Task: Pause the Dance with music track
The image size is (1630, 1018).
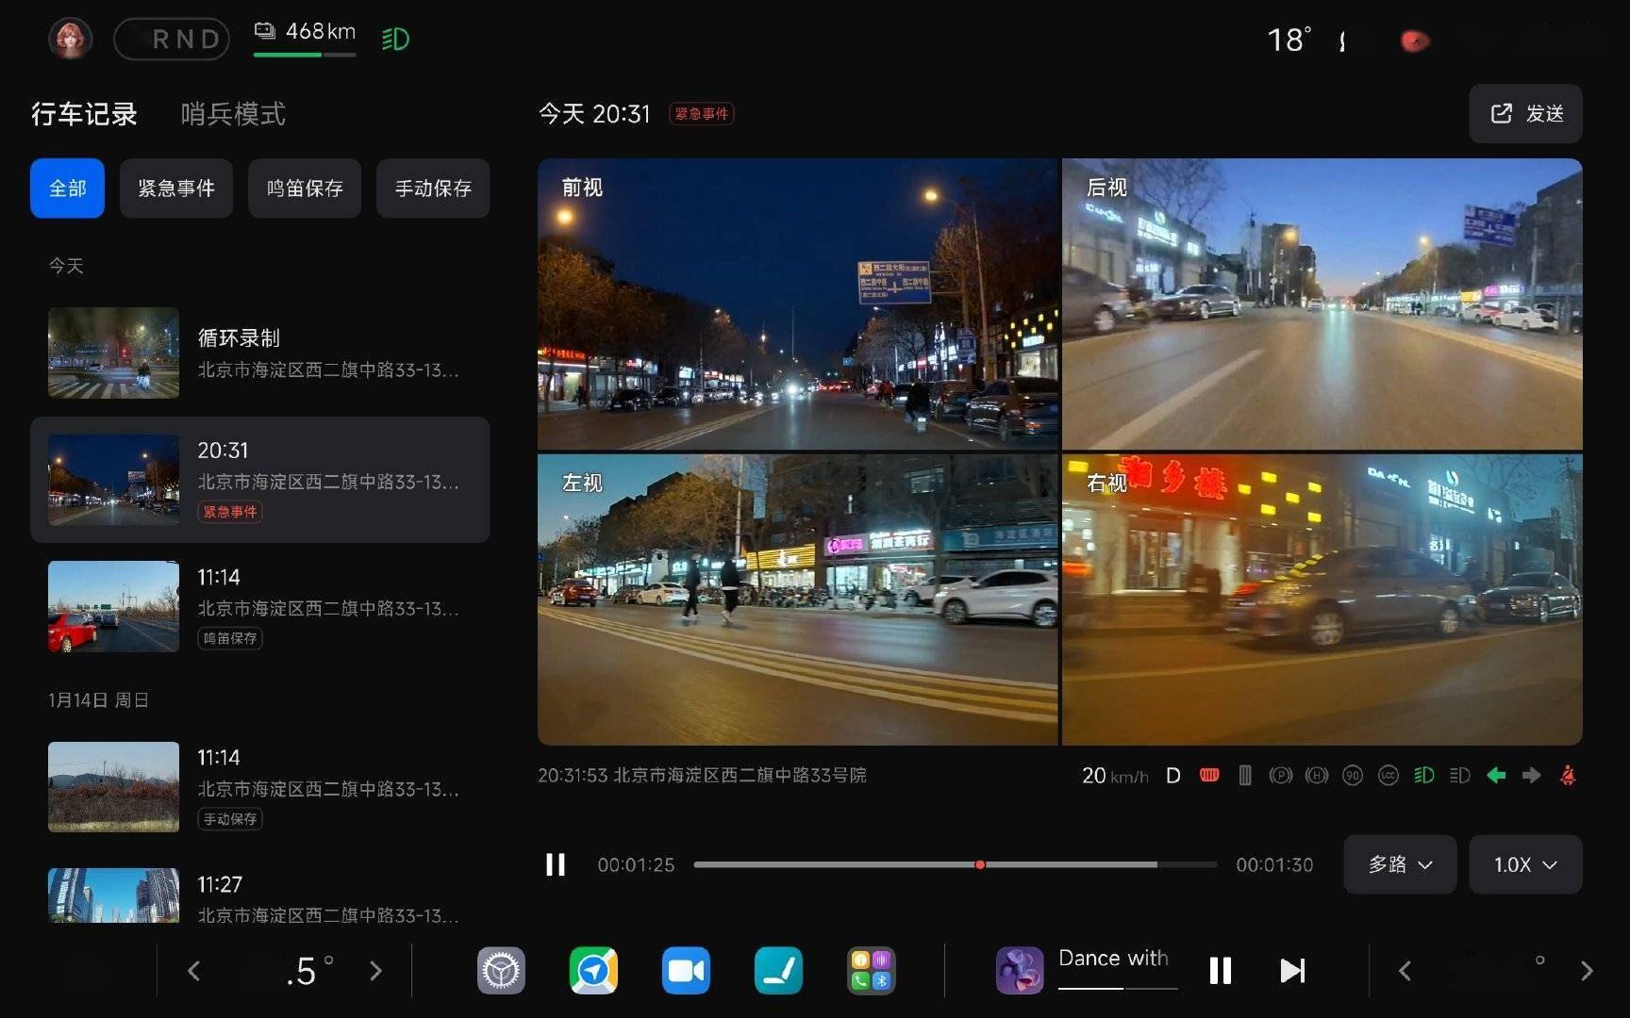Action: point(1220,970)
